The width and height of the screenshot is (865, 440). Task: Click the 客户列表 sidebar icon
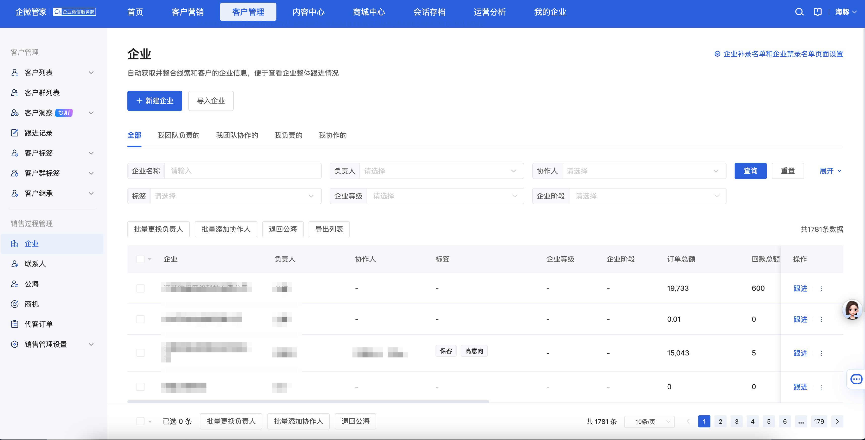(x=14, y=72)
